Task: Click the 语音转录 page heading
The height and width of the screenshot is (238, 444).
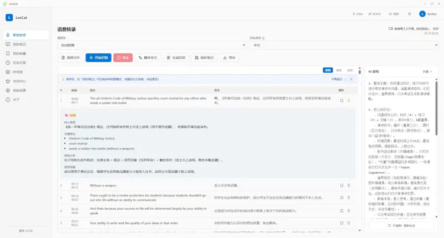Action: point(67,29)
